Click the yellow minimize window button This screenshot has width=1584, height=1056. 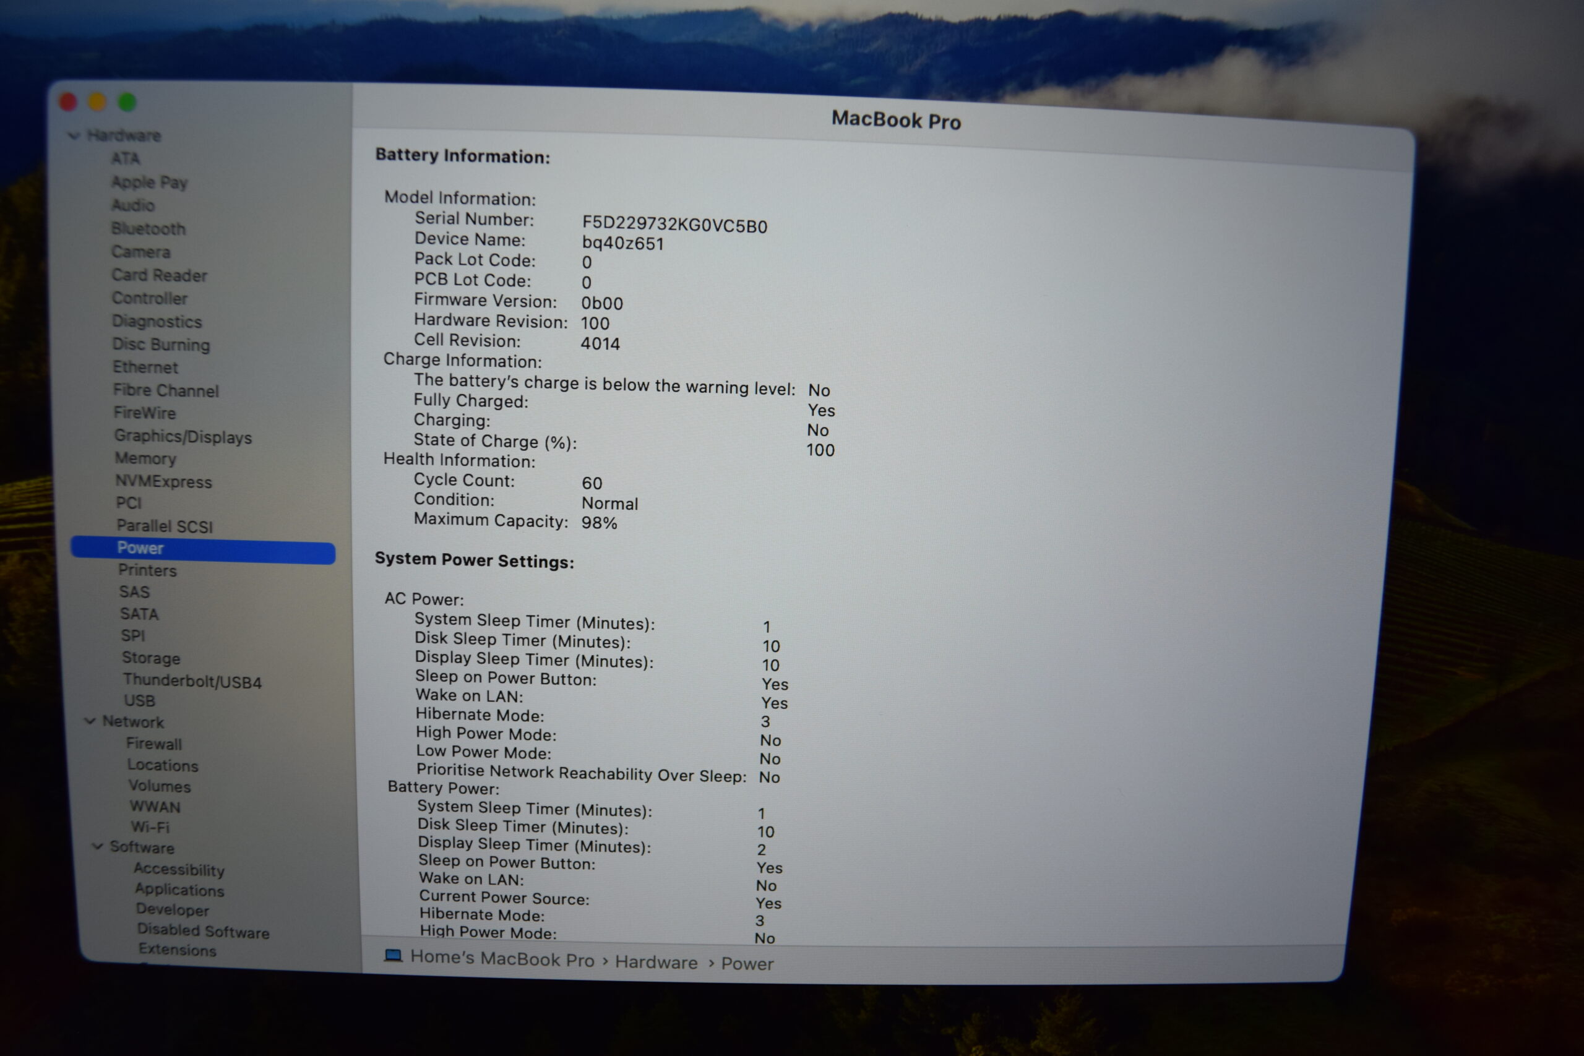tap(97, 101)
